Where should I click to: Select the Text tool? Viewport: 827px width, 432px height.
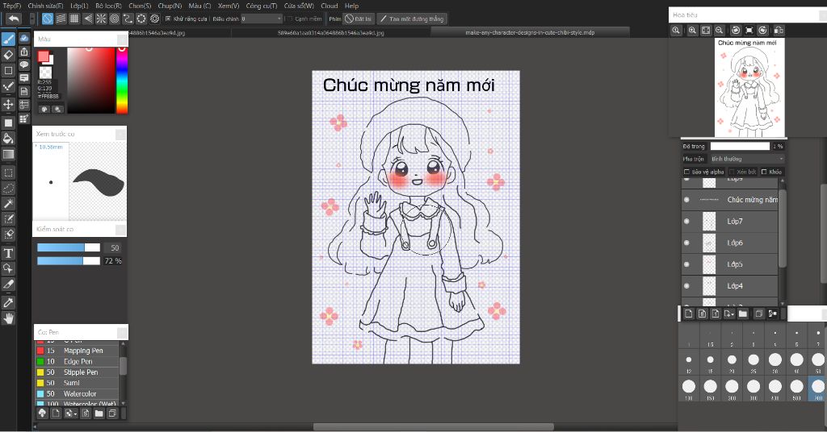tap(8, 253)
